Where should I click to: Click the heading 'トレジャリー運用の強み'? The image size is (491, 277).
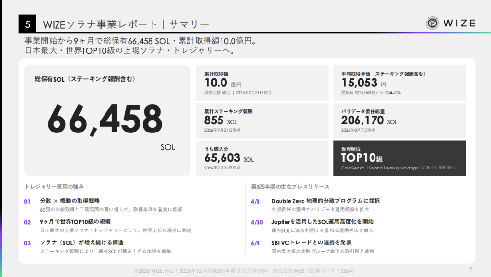54,187
